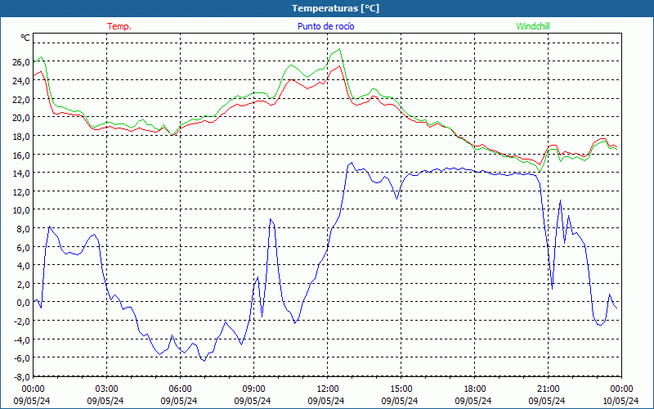
Task: Select the red 'Temp.' legend label
Action: 119,26
